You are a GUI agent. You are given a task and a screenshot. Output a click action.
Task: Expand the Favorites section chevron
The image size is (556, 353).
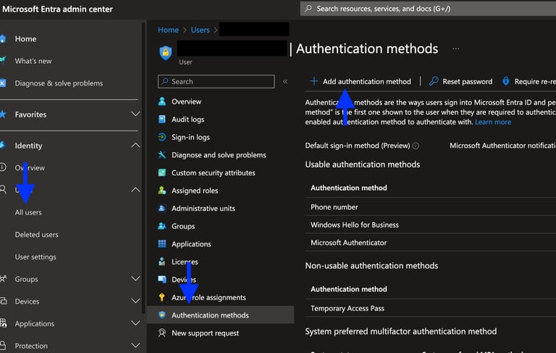[135, 114]
